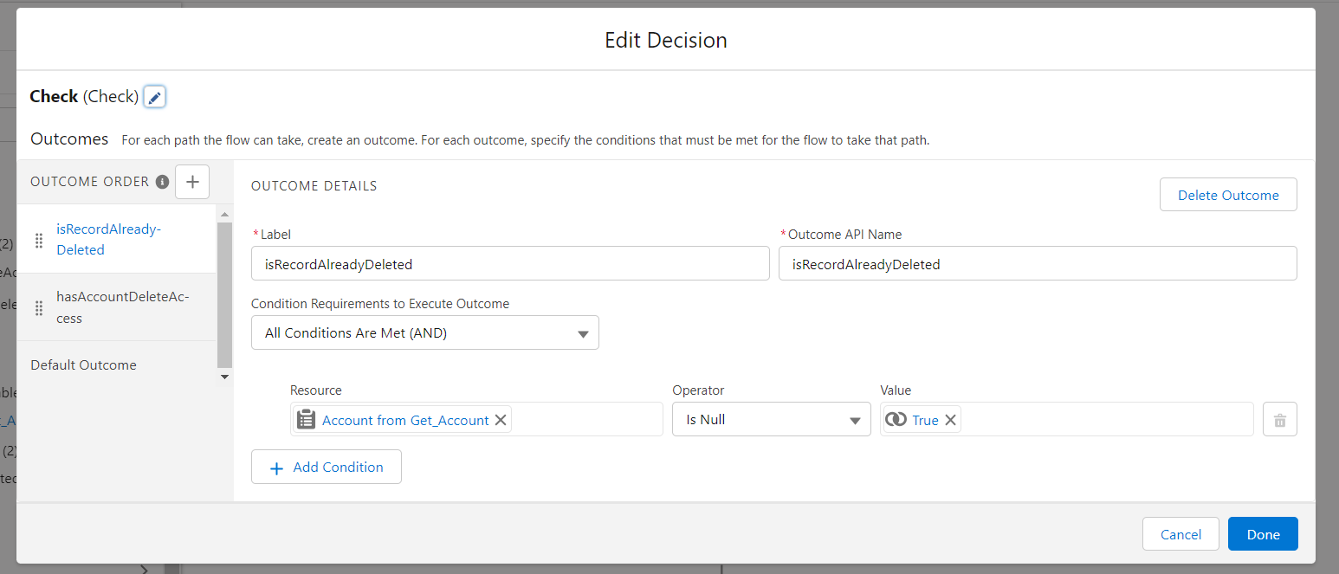The width and height of the screenshot is (1339, 574).
Task: Remove Account from Get_Account resource pill
Action: coord(501,420)
